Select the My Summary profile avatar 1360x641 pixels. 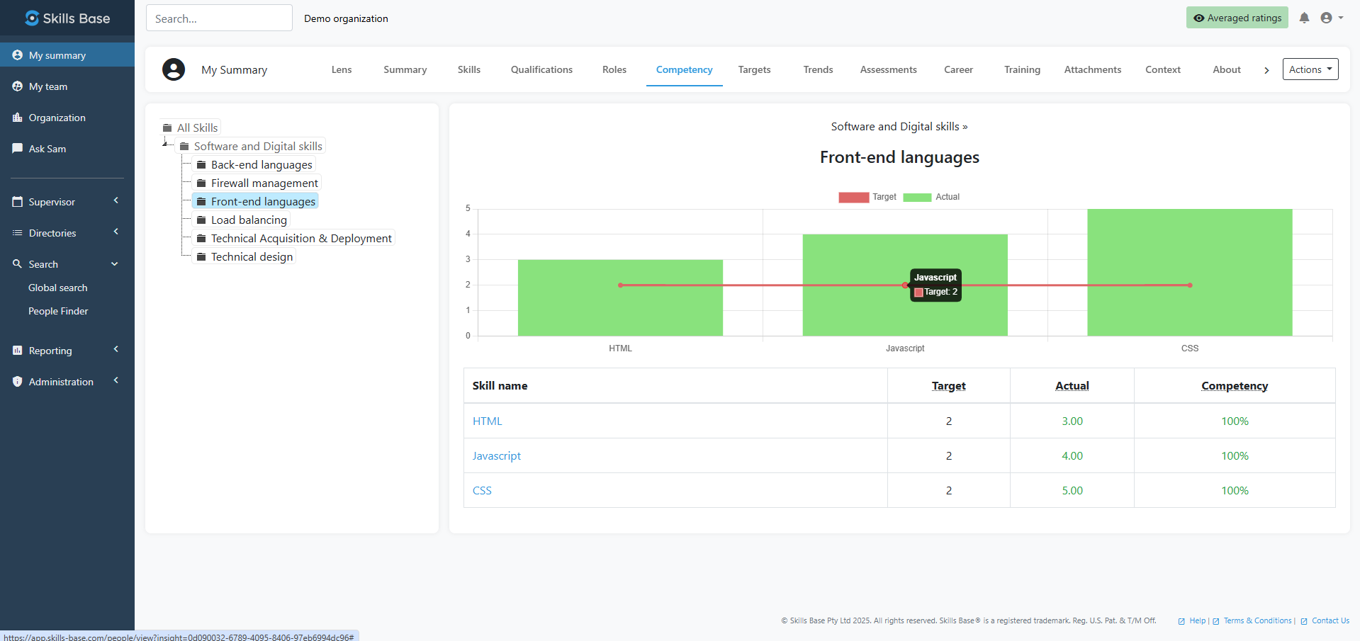[x=174, y=69]
